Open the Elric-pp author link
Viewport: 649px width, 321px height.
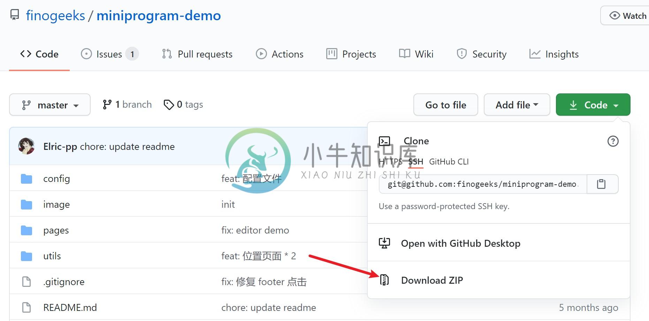click(x=60, y=147)
